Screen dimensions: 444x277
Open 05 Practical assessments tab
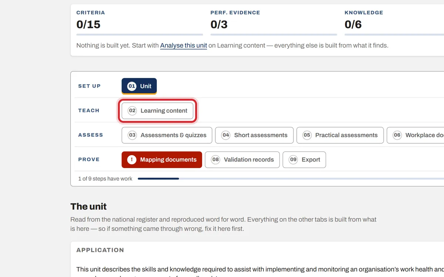340,135
